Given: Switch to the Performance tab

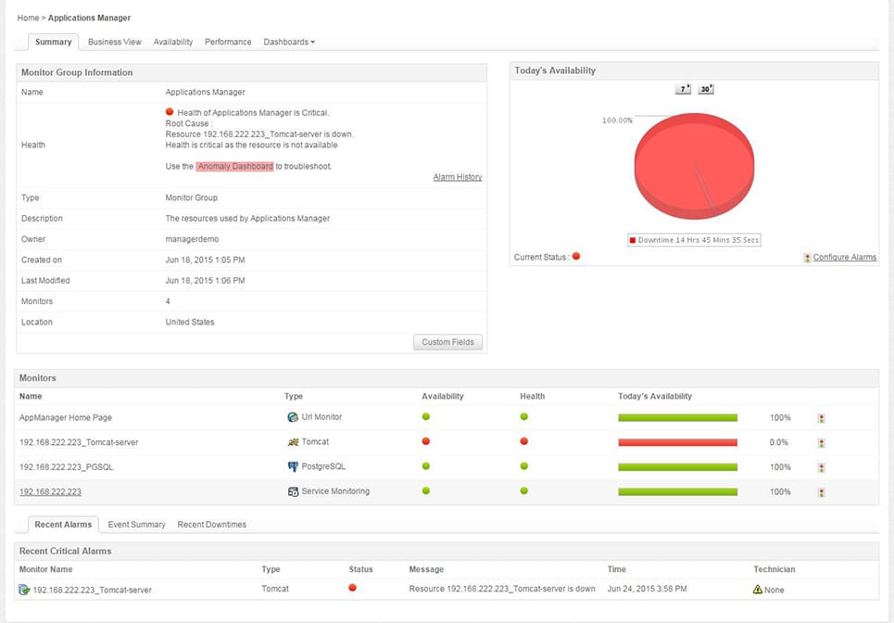Looking at the screenshot, I should pyautogui.click(x=227, y=42).
